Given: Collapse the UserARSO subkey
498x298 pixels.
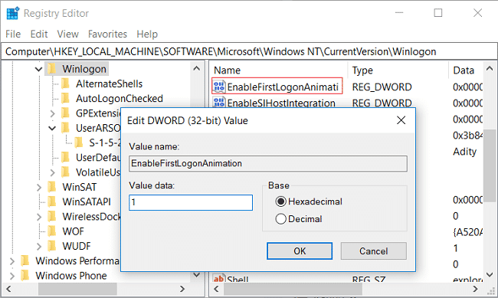Looking at the screenshot, I should 52,129.
